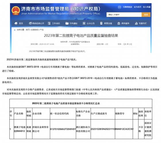
Task: Click the 产品名称 column header
Action: pyautogui.click(x=20, y=114)
